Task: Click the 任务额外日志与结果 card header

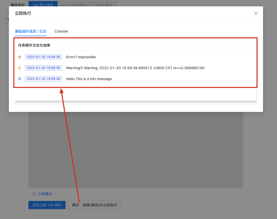Action: (34, 45)
